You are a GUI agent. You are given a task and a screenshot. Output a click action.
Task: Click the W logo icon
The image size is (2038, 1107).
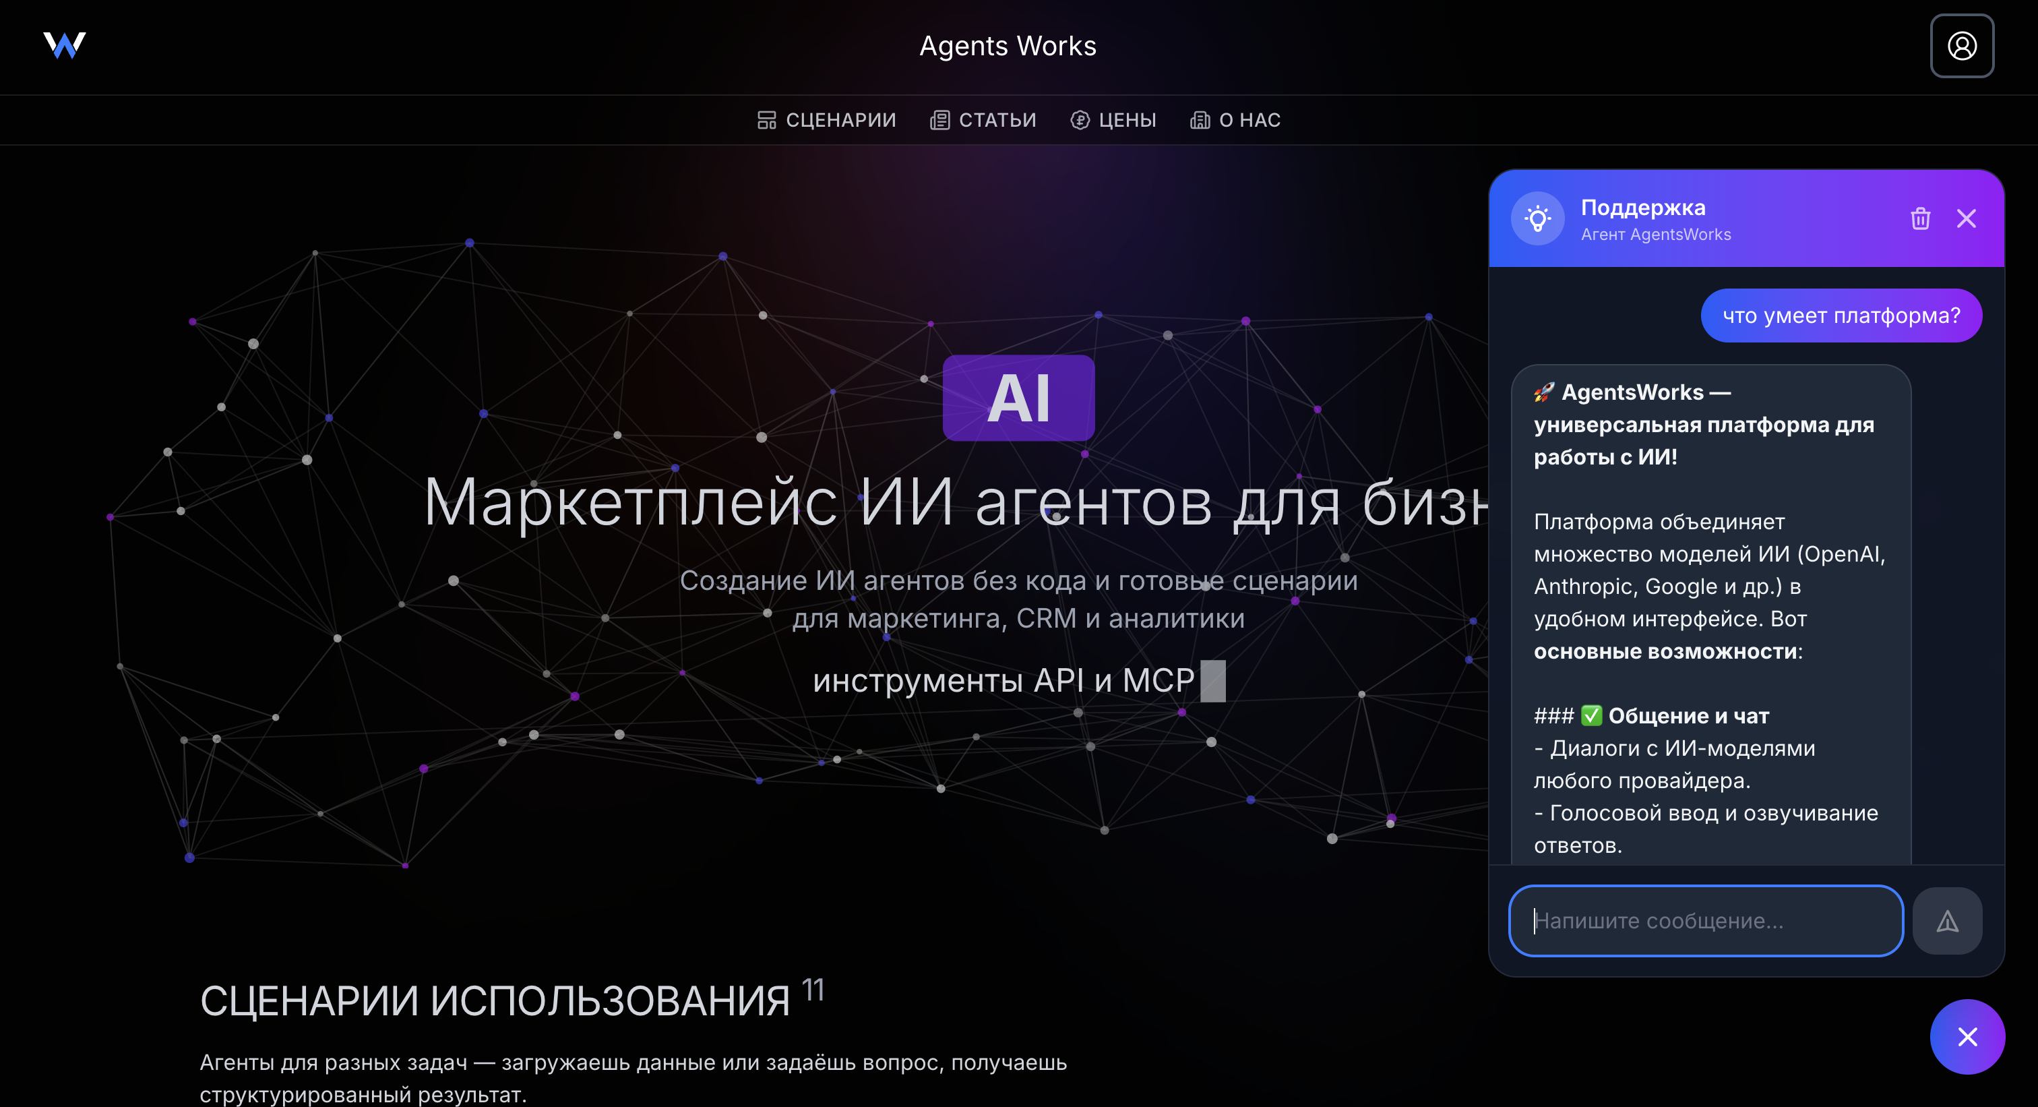click(64, 45)
